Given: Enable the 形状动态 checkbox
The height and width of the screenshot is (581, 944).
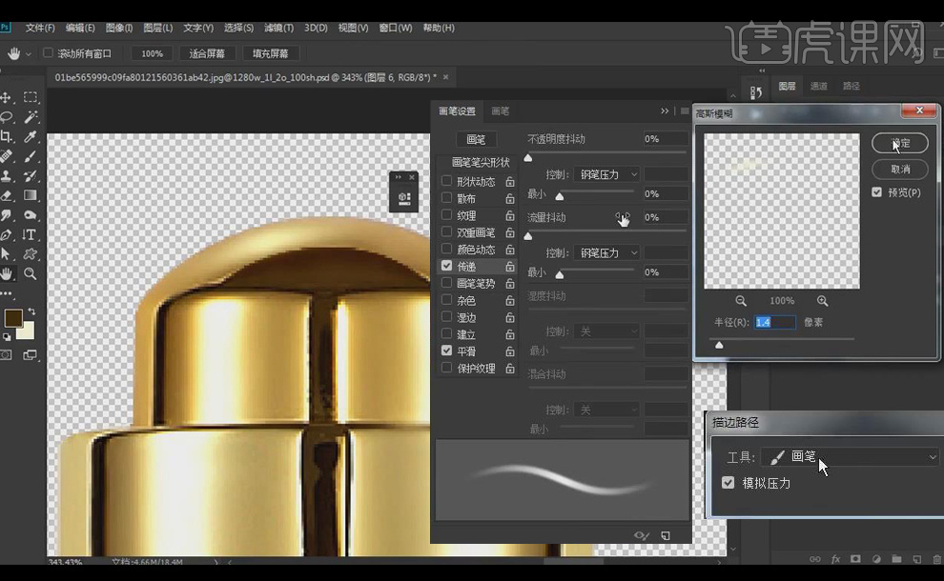Looking at the screenshot, I should (x=446, y=181).
